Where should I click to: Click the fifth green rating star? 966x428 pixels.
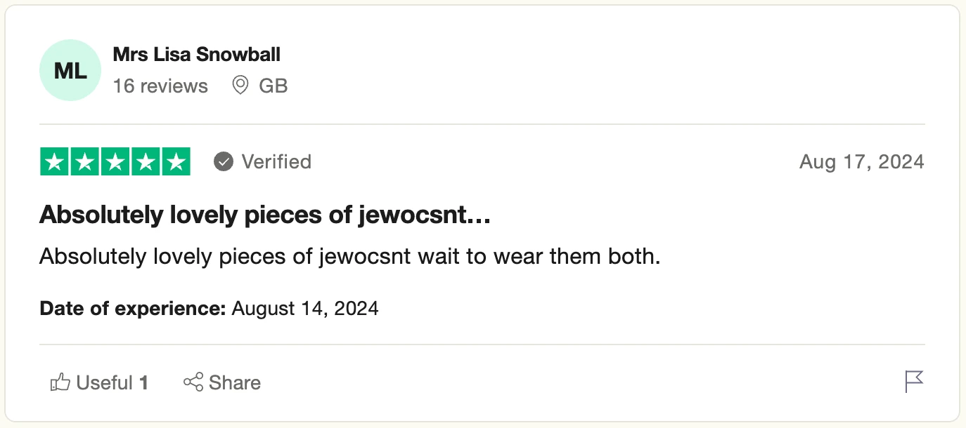tap(176, 162)
